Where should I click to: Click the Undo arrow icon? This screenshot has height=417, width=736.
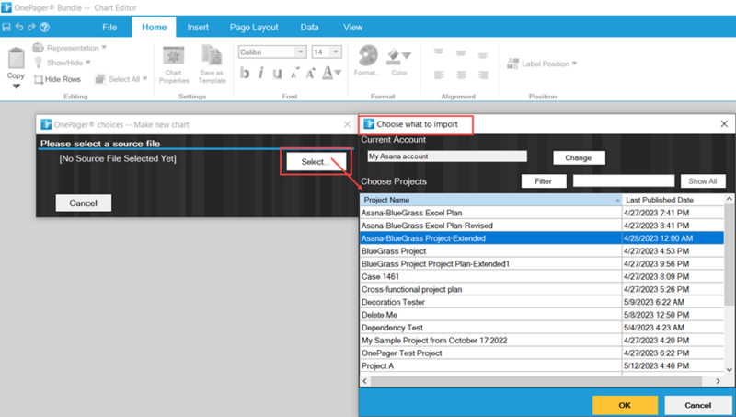tap(19, 27)
